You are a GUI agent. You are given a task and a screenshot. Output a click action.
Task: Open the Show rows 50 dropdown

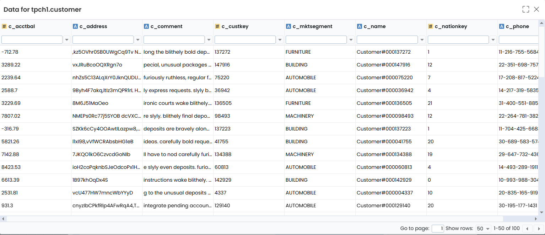click(483, 229)
